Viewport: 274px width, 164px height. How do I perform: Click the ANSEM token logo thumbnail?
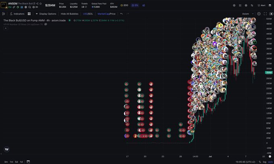coord(4,5)
